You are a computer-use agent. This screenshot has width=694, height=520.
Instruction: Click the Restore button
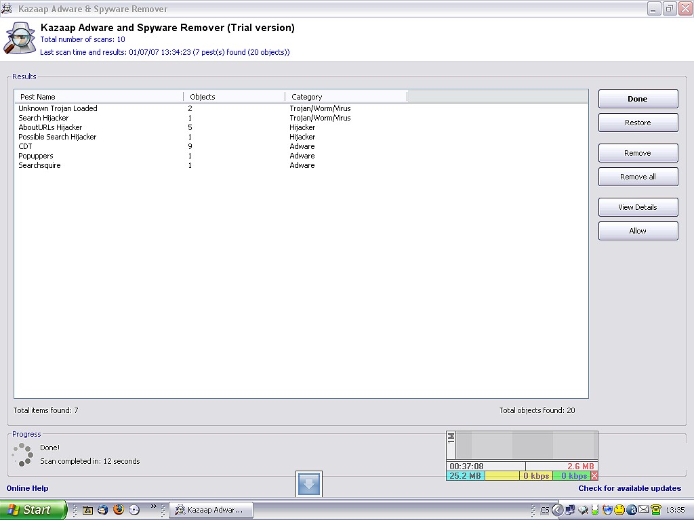pyautogui.click(x=638, y=123)
